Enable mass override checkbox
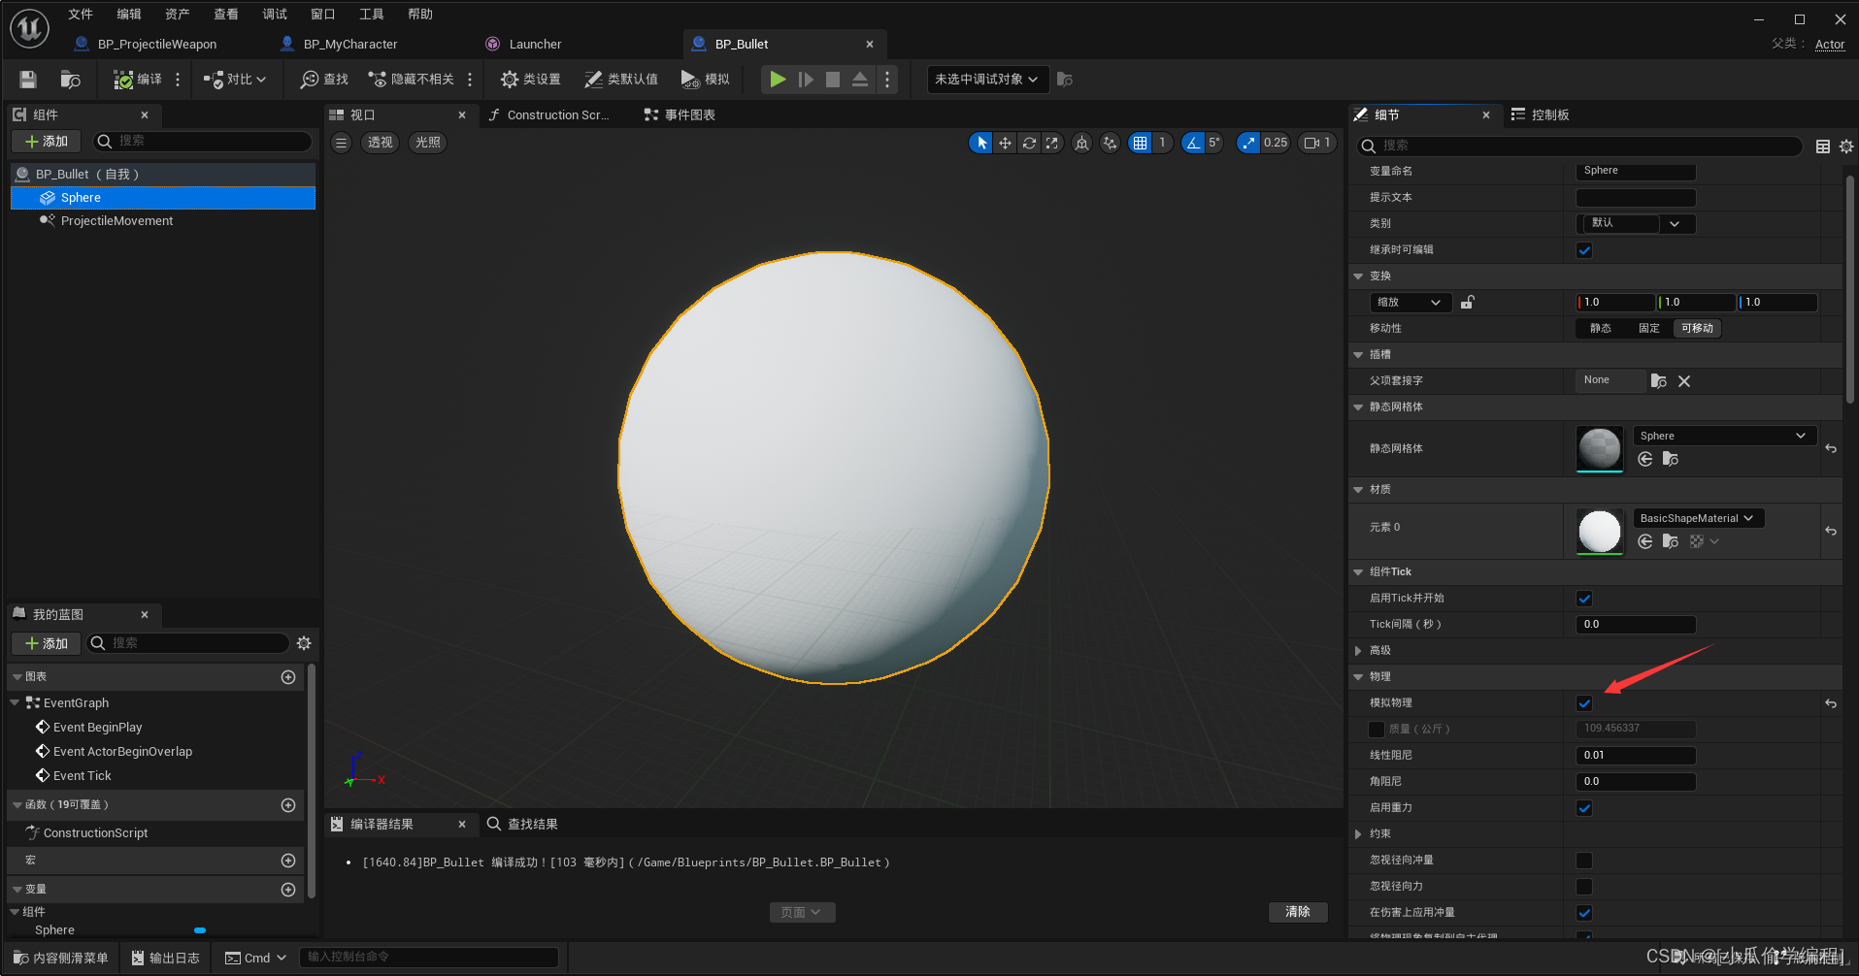Image resolution: width=1859 pixels, height=976 pixels. [x=1377, y=730]
